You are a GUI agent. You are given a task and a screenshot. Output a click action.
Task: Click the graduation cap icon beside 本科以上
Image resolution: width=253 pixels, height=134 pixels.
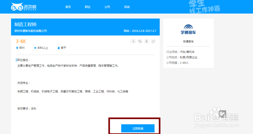point(35,48)
